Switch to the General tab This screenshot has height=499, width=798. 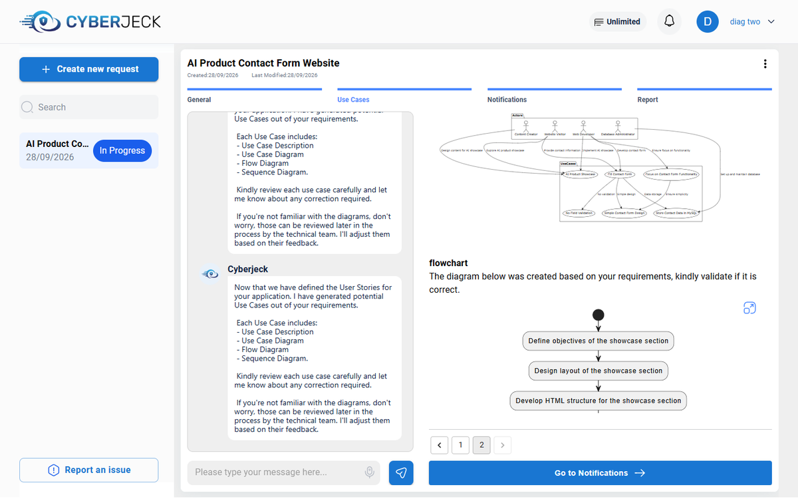click(199, 100)
